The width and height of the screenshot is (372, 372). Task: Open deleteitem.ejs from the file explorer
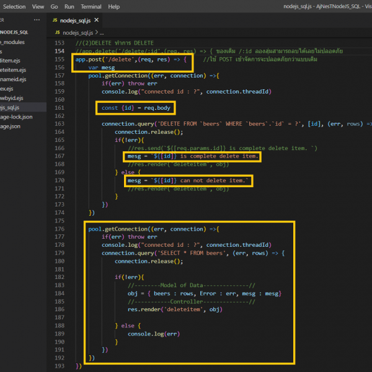[14, 70]
